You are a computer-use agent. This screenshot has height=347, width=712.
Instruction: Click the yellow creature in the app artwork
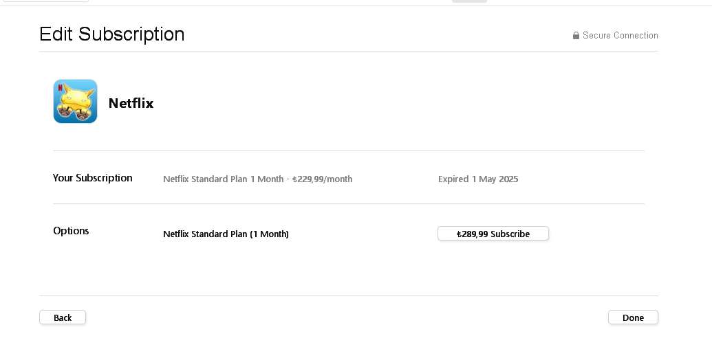pyautogui.click(x=76, y=98)
